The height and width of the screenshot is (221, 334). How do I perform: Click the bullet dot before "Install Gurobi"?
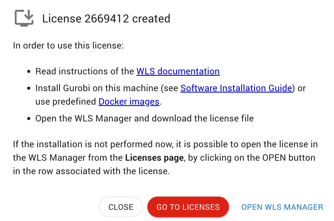[x=29, y=89]
